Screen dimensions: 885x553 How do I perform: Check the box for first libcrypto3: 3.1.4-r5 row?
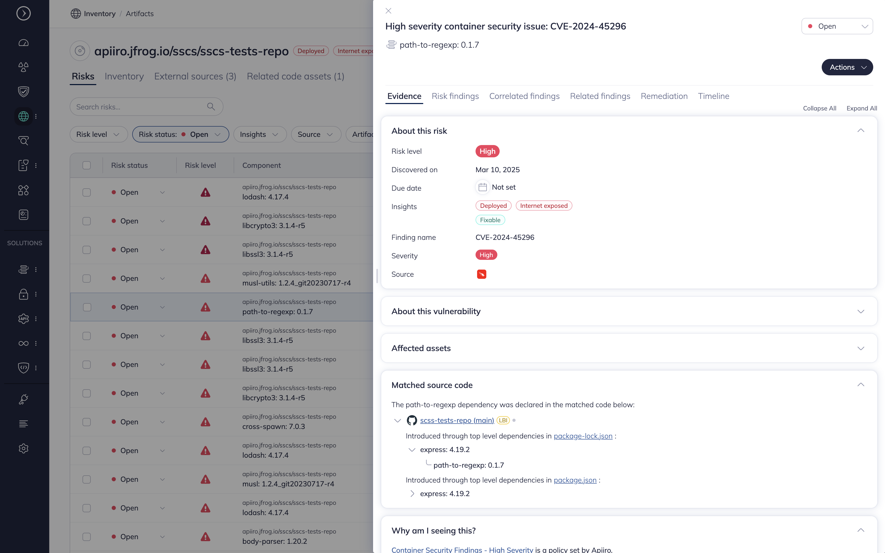click(87, 221)
